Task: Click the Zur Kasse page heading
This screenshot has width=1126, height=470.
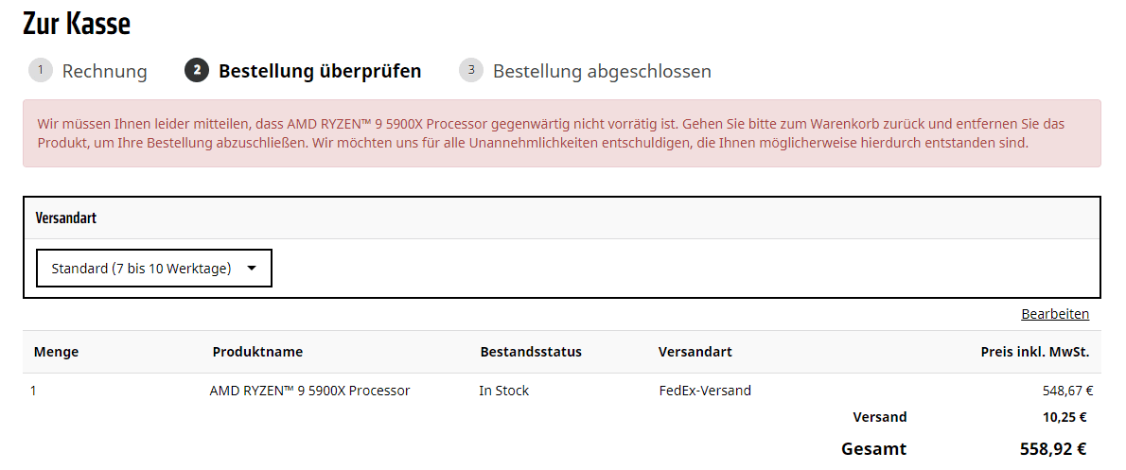Action: click(77, 24)
